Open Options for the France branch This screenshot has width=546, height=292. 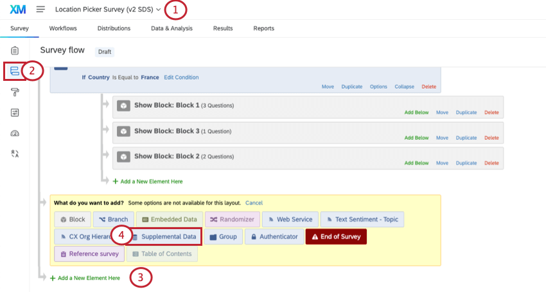378,87
